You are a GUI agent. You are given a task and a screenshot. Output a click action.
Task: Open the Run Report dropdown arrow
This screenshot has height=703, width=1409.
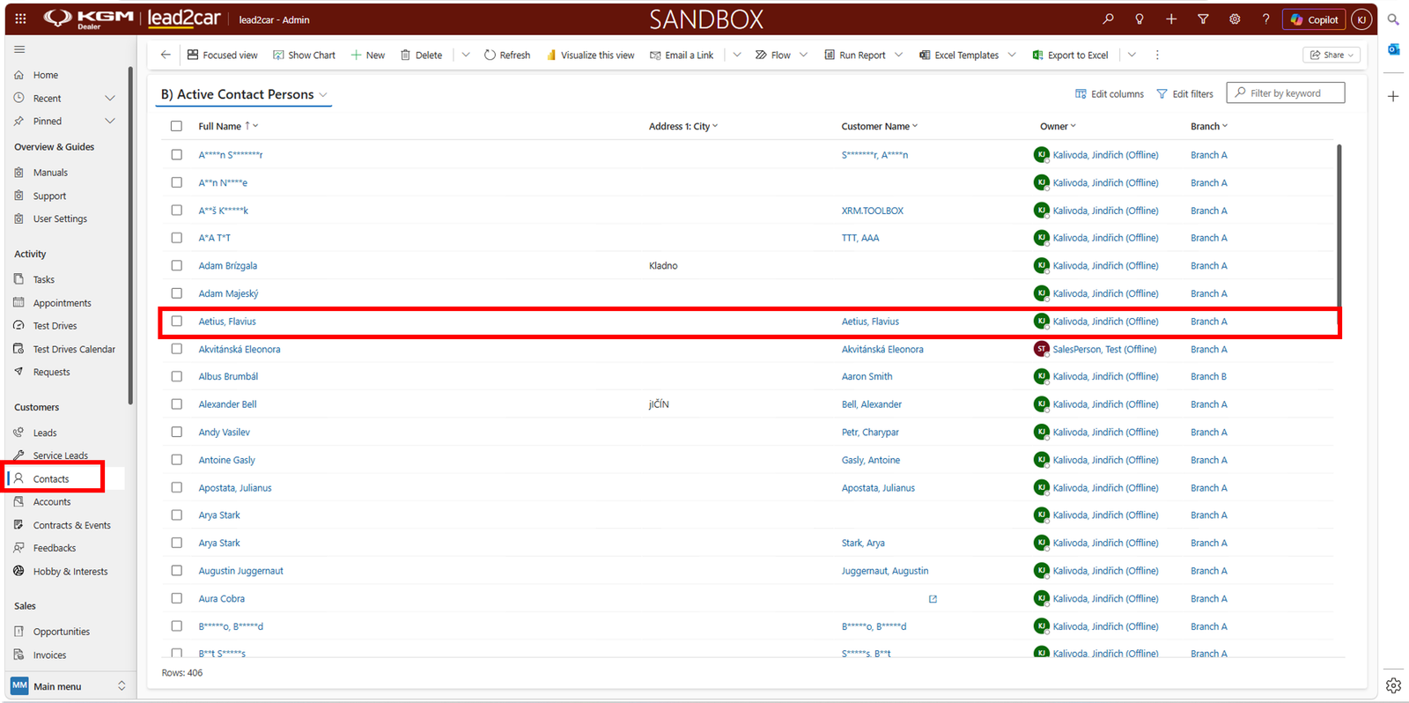point(899,55)
